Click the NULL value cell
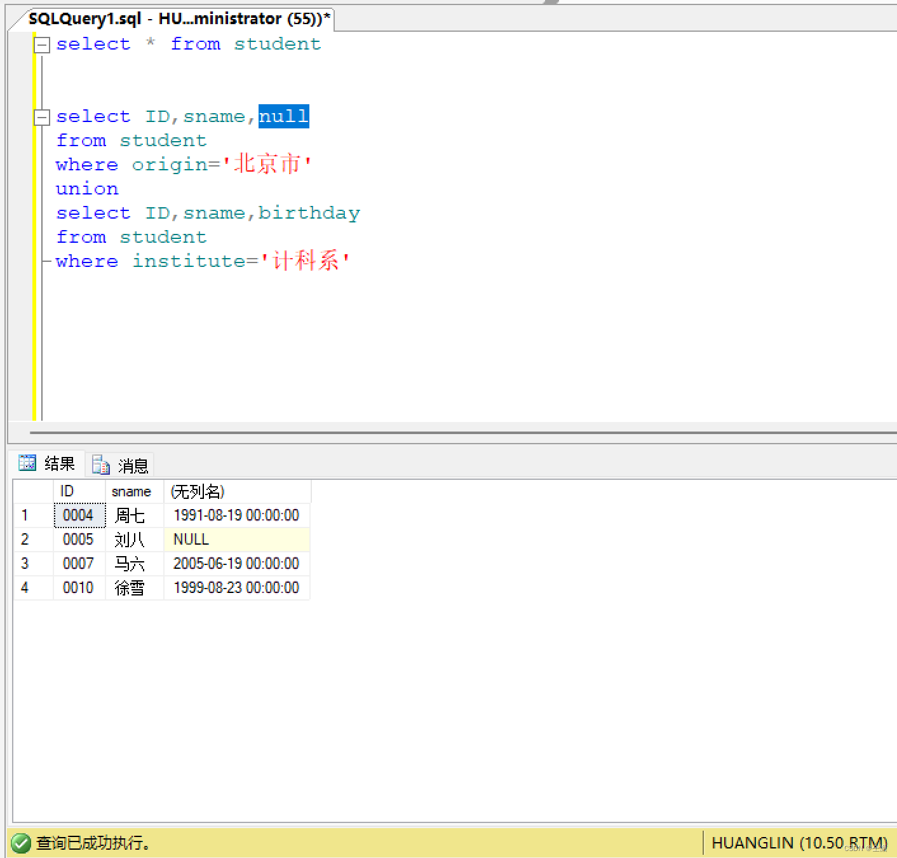Viewport: 897px width, 858px height. pos(237,540)
